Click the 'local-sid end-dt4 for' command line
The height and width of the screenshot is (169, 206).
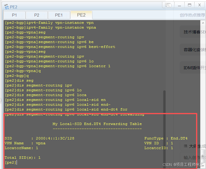66,109
